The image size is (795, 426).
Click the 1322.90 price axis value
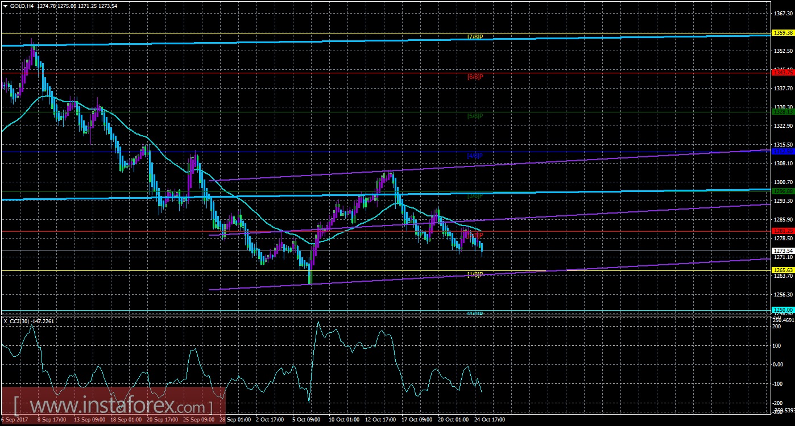tap(783, 126)
